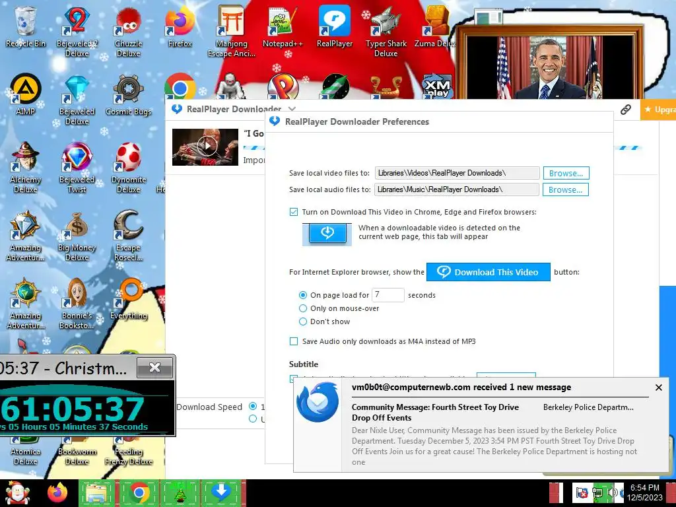Open Bookworm Deluxe shortcut
Image resolution: width=676 pixels, height=507 pixels.
[x=77, y=452]
